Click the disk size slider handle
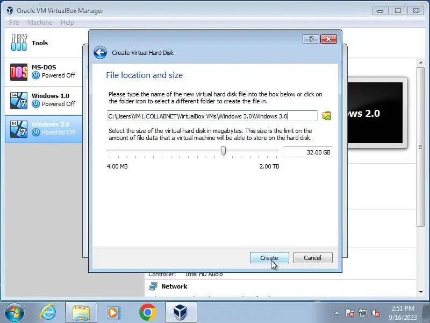This screenshot has height=323, width=430. (x=224, y=151)
